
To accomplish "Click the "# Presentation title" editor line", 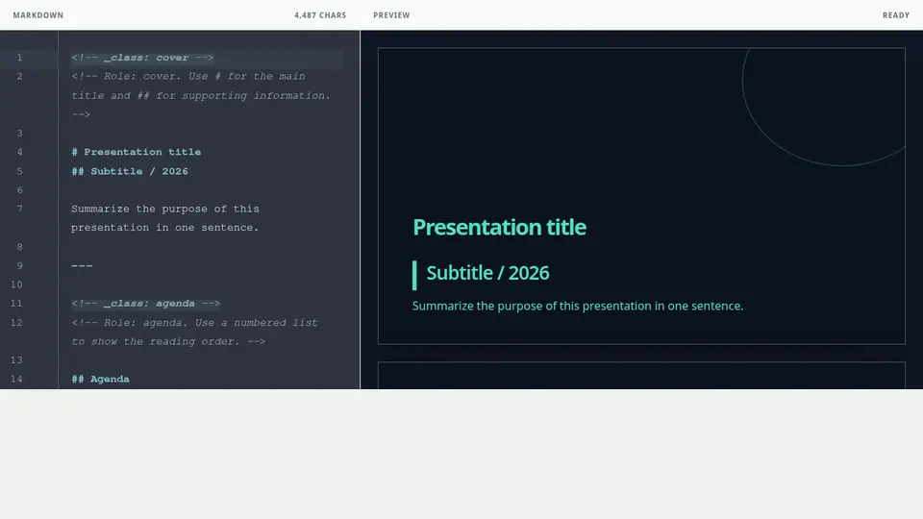I will click(136, 152).
